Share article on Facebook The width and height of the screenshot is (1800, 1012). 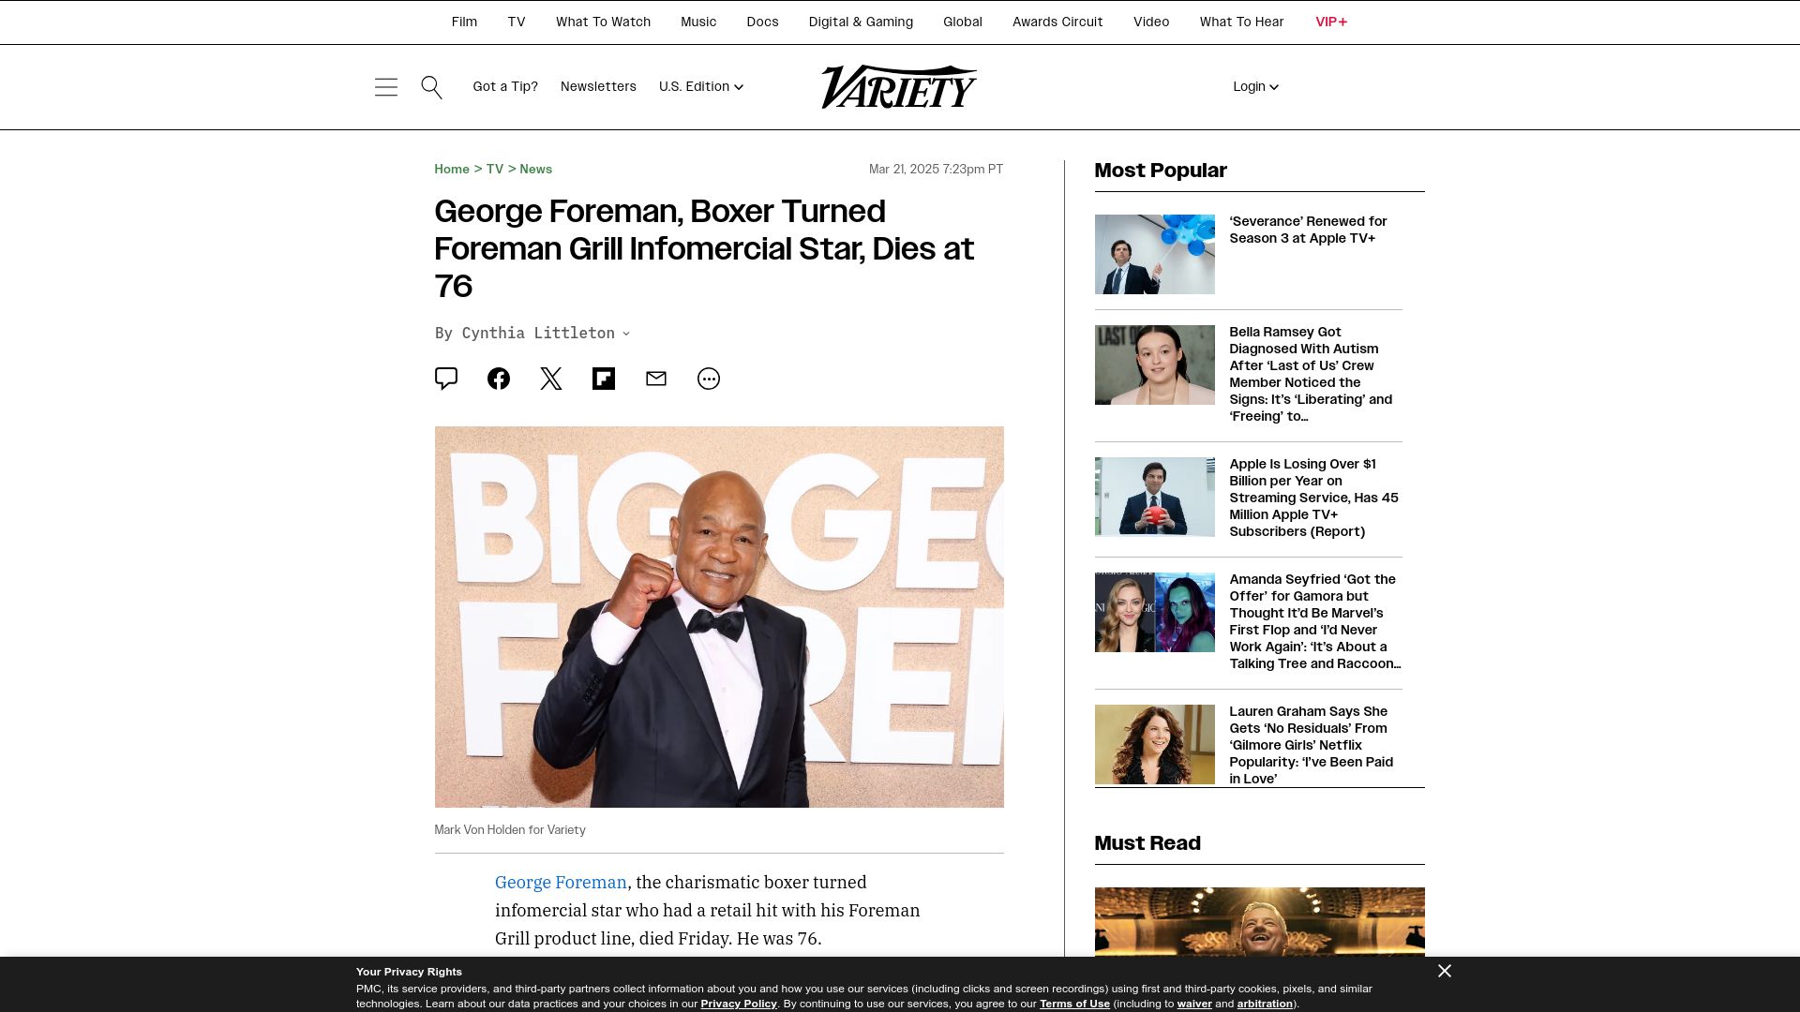click(499, 379)
